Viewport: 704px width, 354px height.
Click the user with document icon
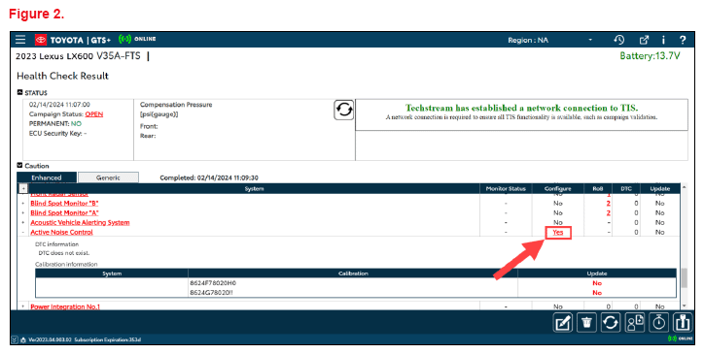634,322
